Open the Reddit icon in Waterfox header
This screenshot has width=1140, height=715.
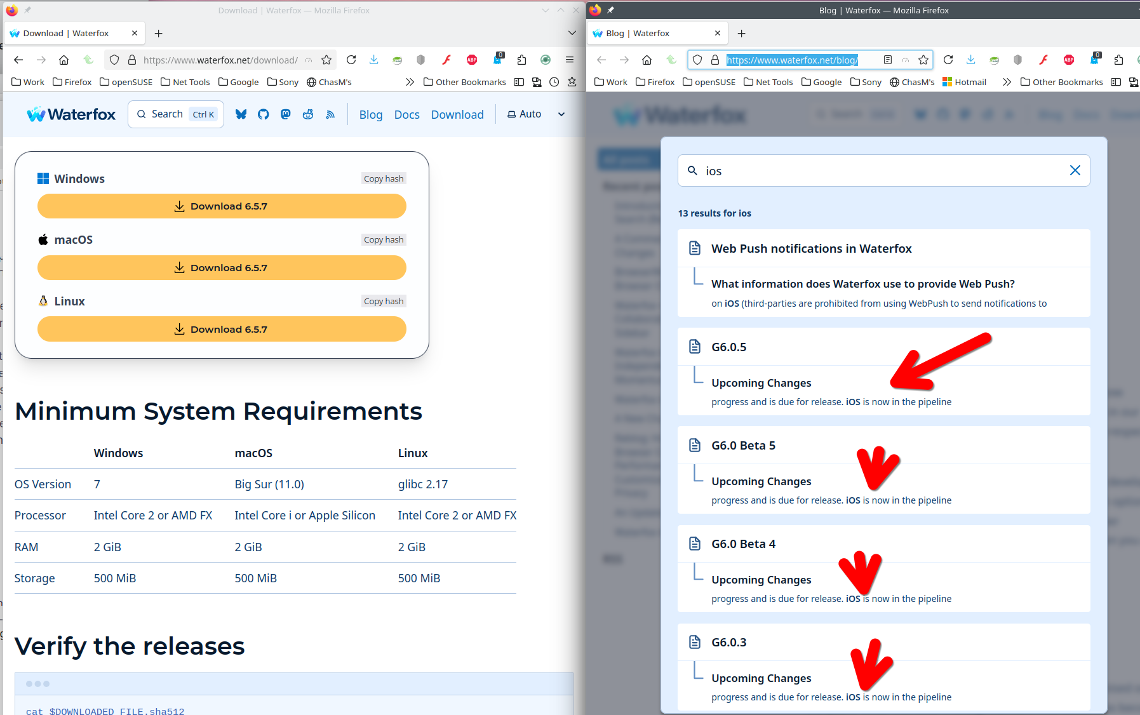pyautogui.click(x=308, y=114)
